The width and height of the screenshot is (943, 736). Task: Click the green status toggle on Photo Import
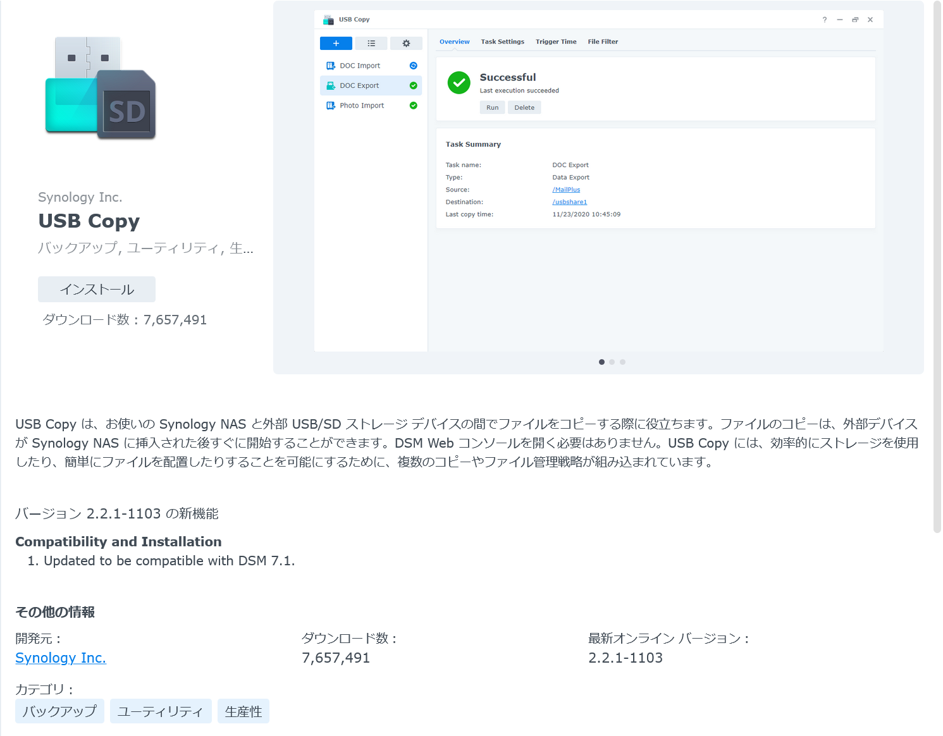(413, 105)
